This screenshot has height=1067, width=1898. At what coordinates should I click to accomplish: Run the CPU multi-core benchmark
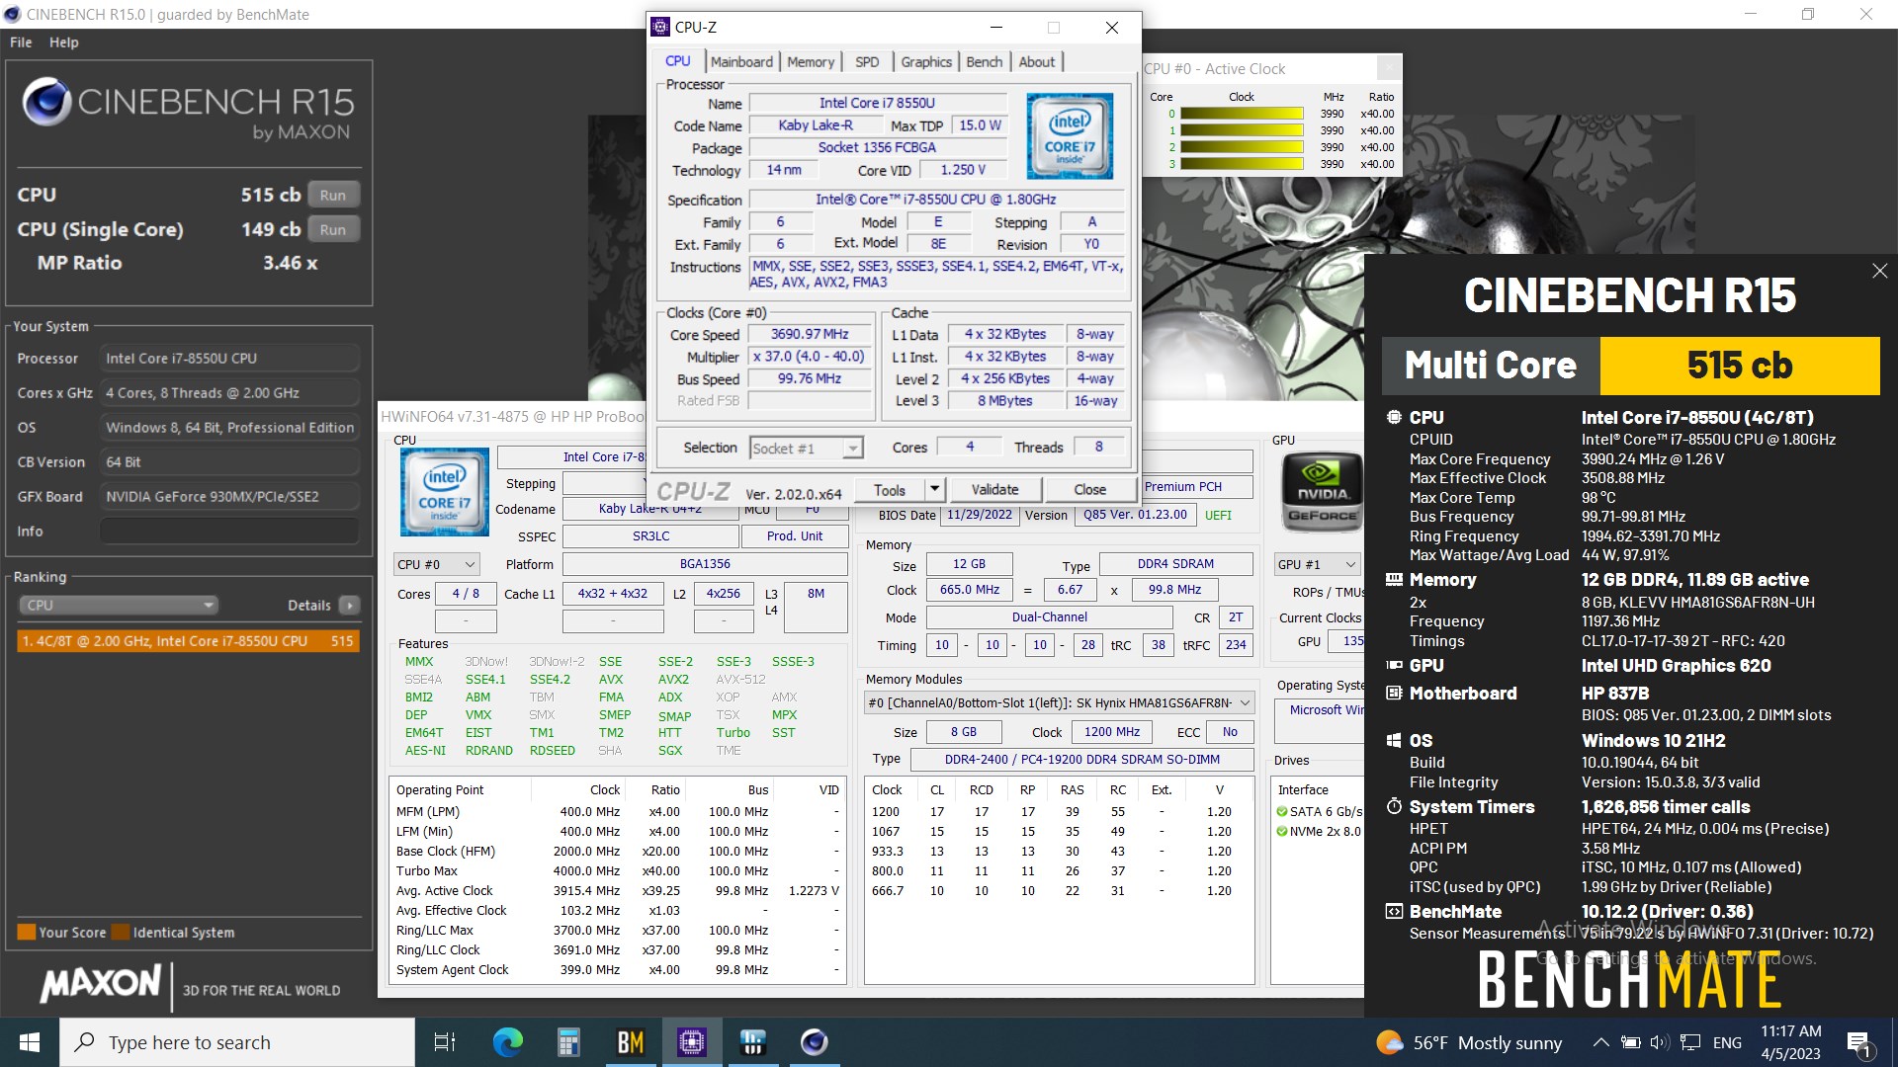tap(333, 196)
